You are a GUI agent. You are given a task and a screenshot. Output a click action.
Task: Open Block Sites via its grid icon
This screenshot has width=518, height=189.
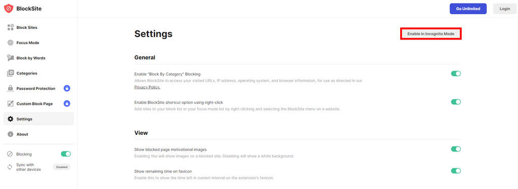[x=10, y=27]
